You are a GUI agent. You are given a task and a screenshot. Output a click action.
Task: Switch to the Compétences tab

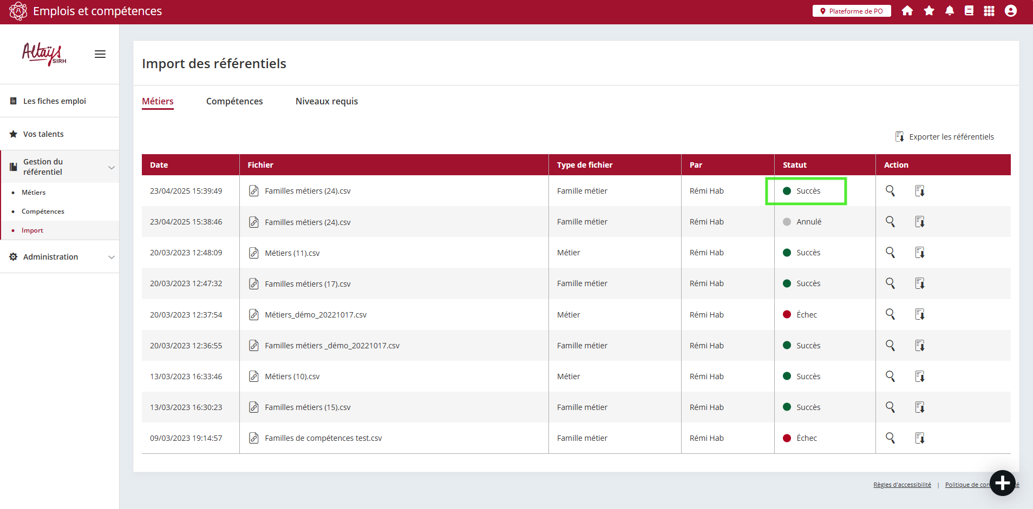pyautogui.click(x=234, y=101)
